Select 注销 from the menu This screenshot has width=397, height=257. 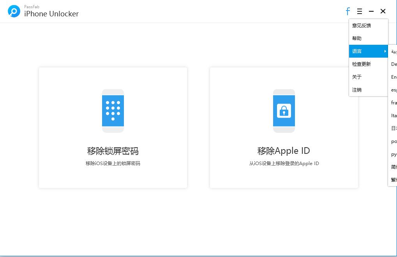pos(369,90)
